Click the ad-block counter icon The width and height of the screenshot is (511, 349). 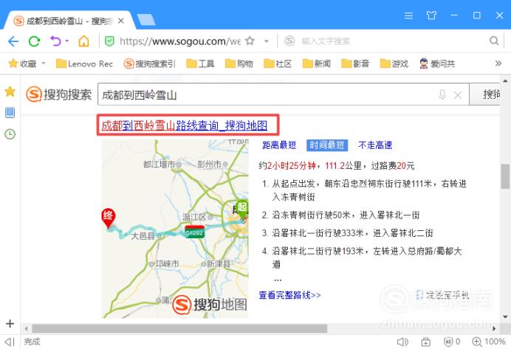(x=452, y=342)
